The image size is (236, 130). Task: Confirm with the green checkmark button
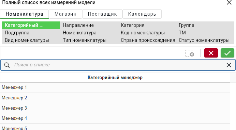pyautogui.click(x=227, y=53)
